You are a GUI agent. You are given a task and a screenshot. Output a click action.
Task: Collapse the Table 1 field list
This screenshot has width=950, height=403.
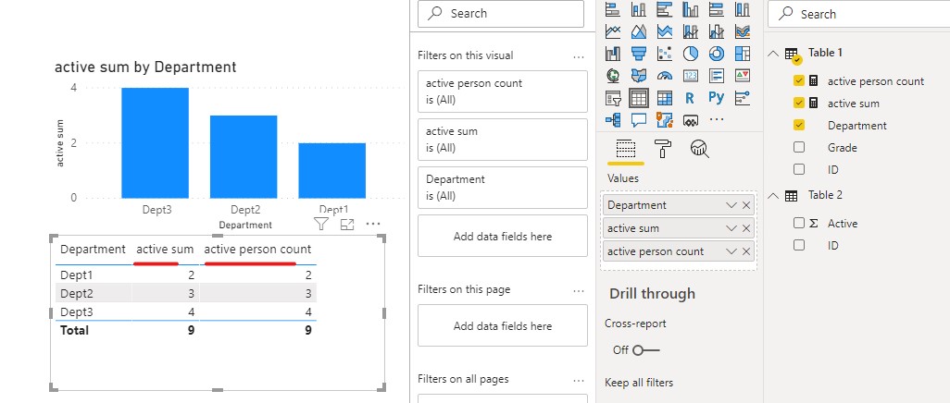click(x=772, y=54)
